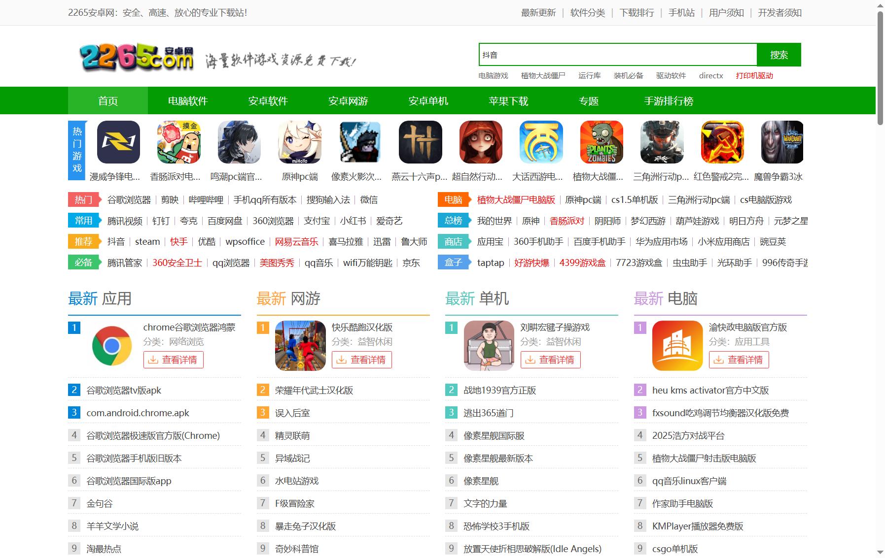The height and width of the screenshot is (558, 885).
Task: Go to the 首页 navigation tab
Action: click(x=108, y=101)
